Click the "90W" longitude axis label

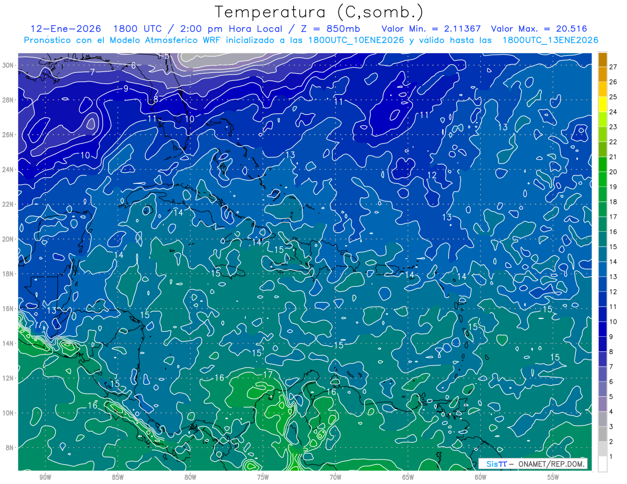[x=45, y=477]
